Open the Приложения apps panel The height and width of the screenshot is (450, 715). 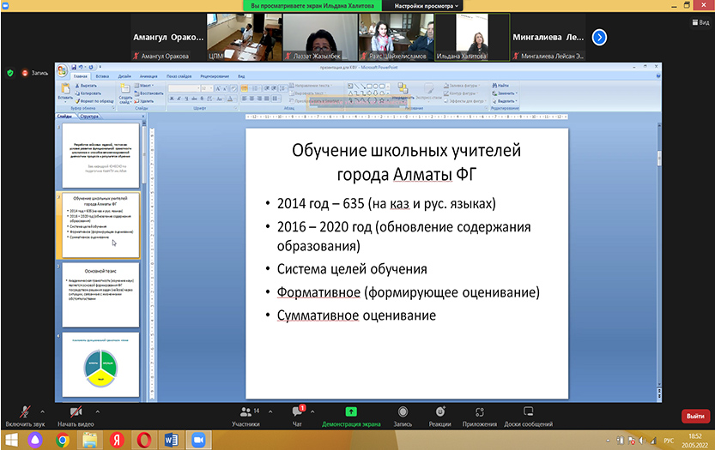point(479,416)
